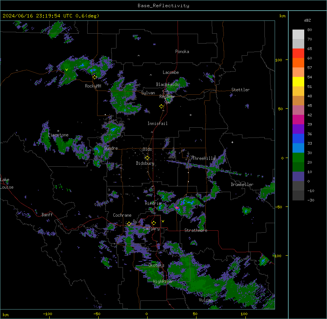Click the Didsbury label
327x319 pixels.
pyautogui.click(x=145, y=163)
